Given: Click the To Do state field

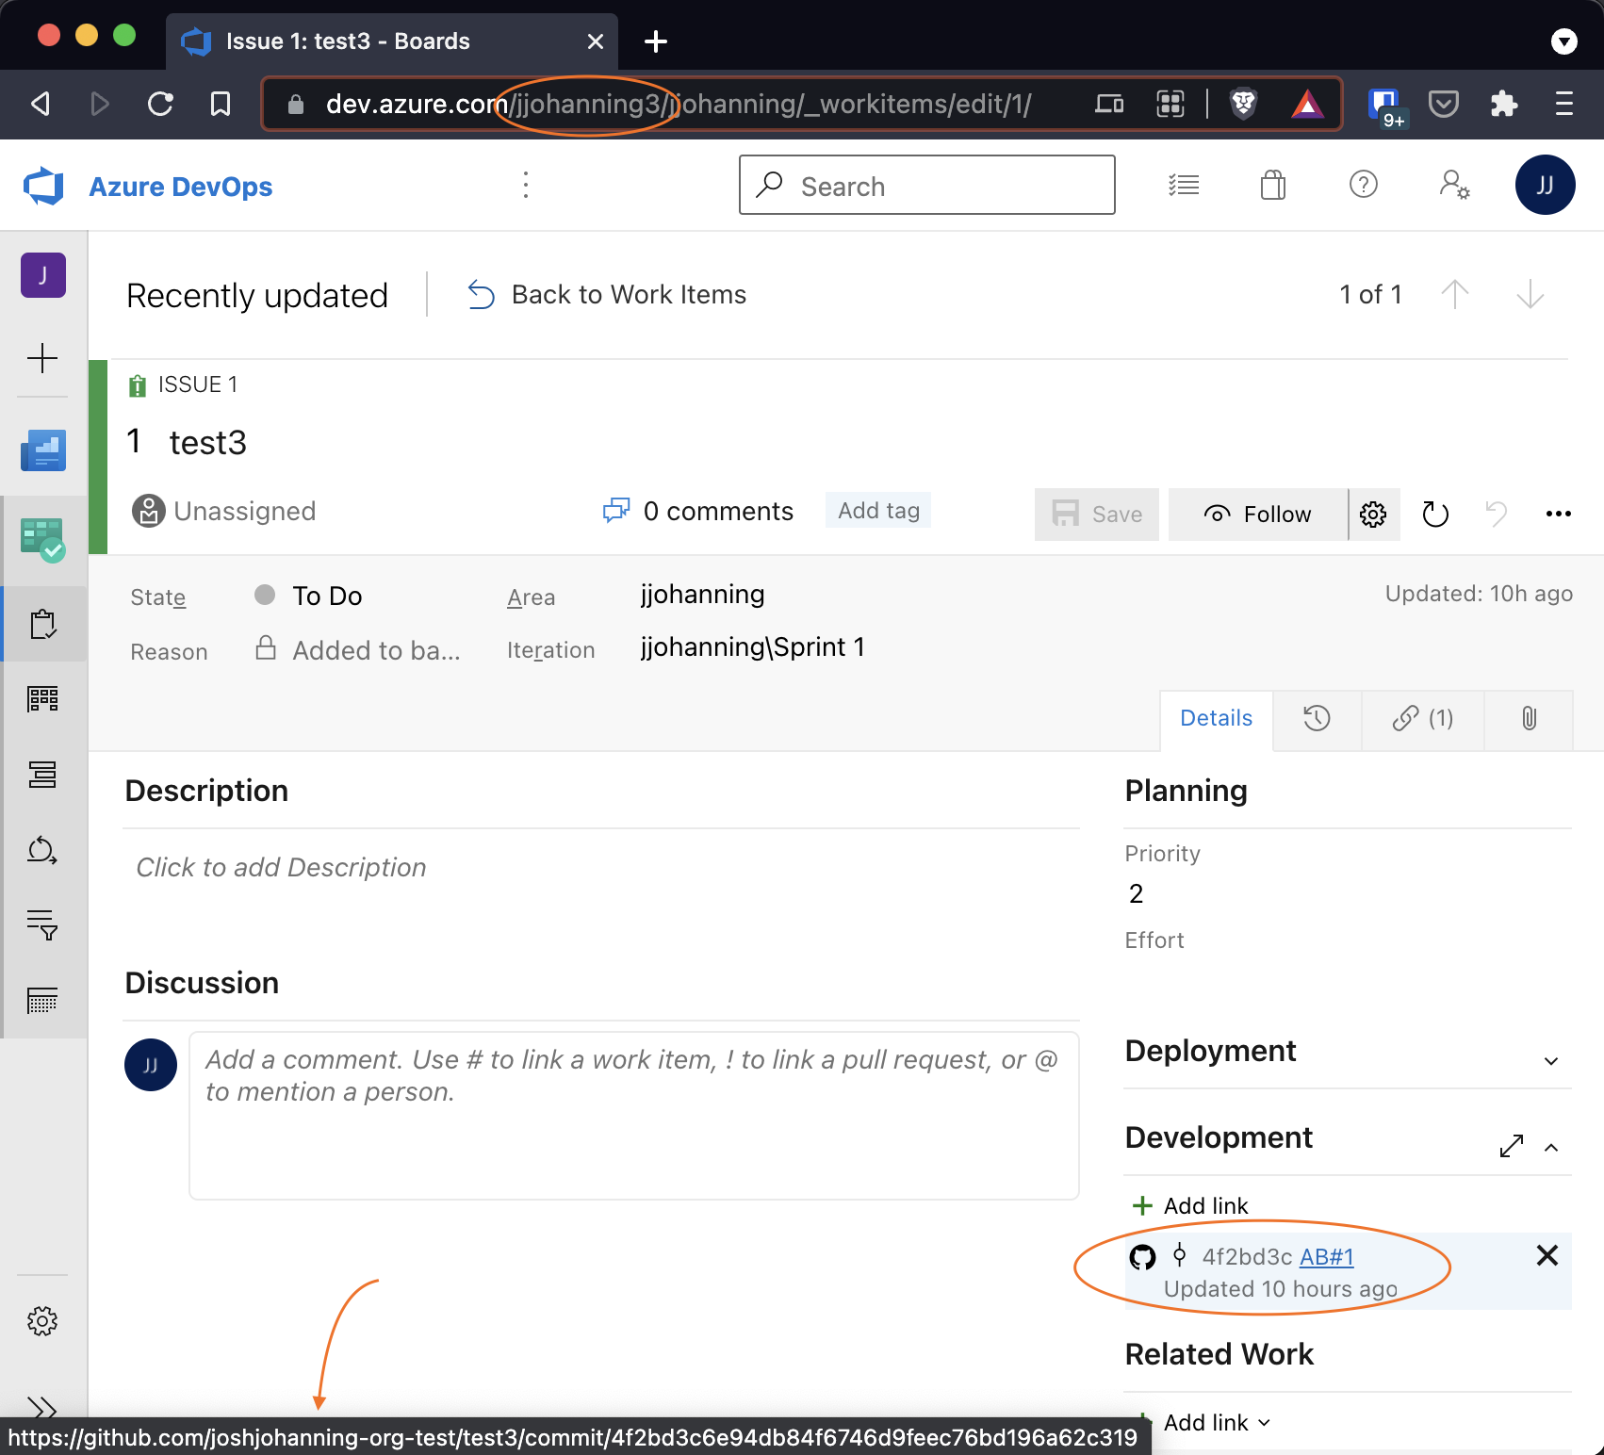Looking at the screenshot, I should 326,596.
